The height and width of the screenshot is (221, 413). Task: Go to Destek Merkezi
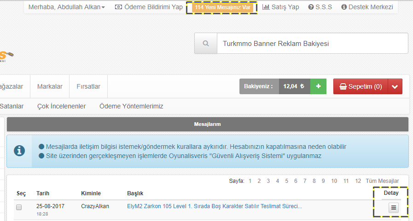coord(367,7)
